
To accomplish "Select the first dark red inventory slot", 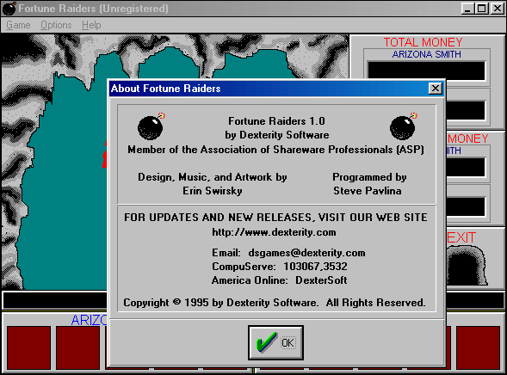I will (x=28, y=347).
